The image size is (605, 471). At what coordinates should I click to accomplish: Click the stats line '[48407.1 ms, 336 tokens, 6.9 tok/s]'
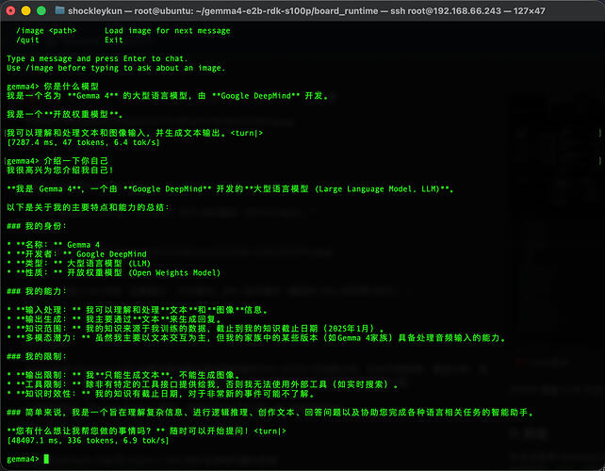click(88, 441)
